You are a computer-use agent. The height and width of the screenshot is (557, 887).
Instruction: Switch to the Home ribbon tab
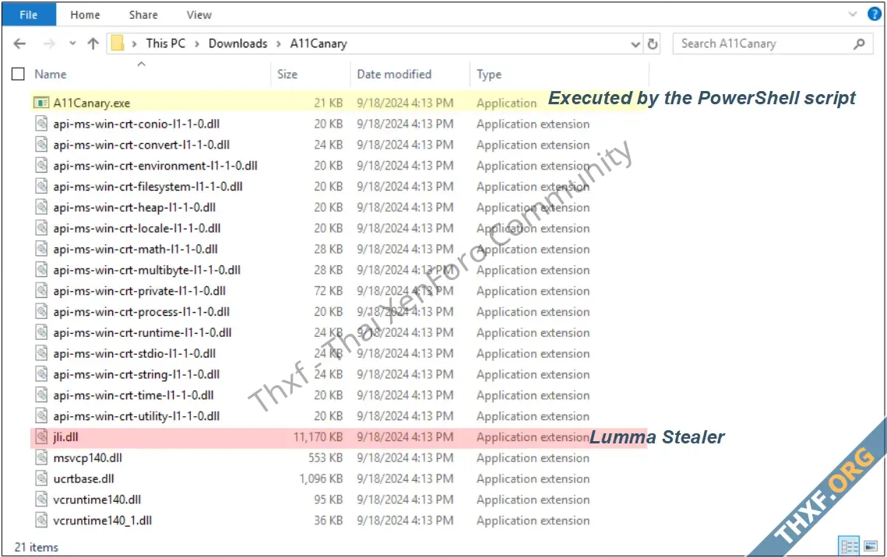(x=85, y=15)
